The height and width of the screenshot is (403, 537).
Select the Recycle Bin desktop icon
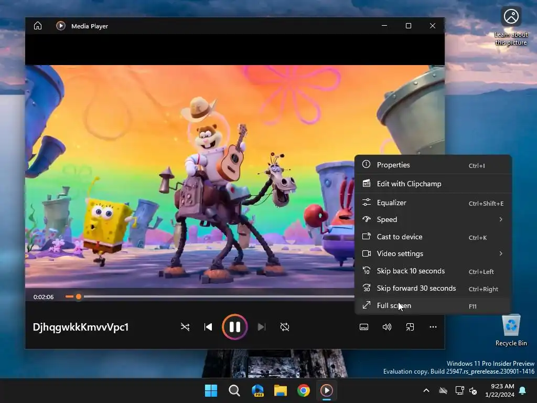(511, 331)
